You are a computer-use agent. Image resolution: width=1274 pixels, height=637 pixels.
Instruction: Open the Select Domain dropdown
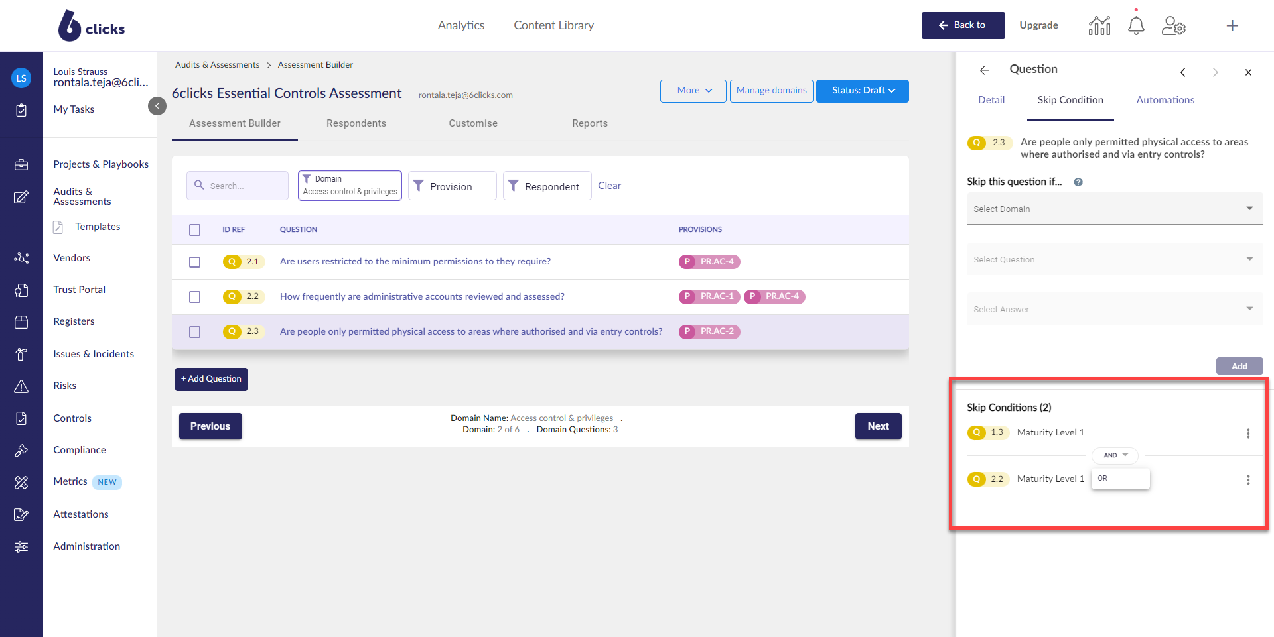point(1115,209)
